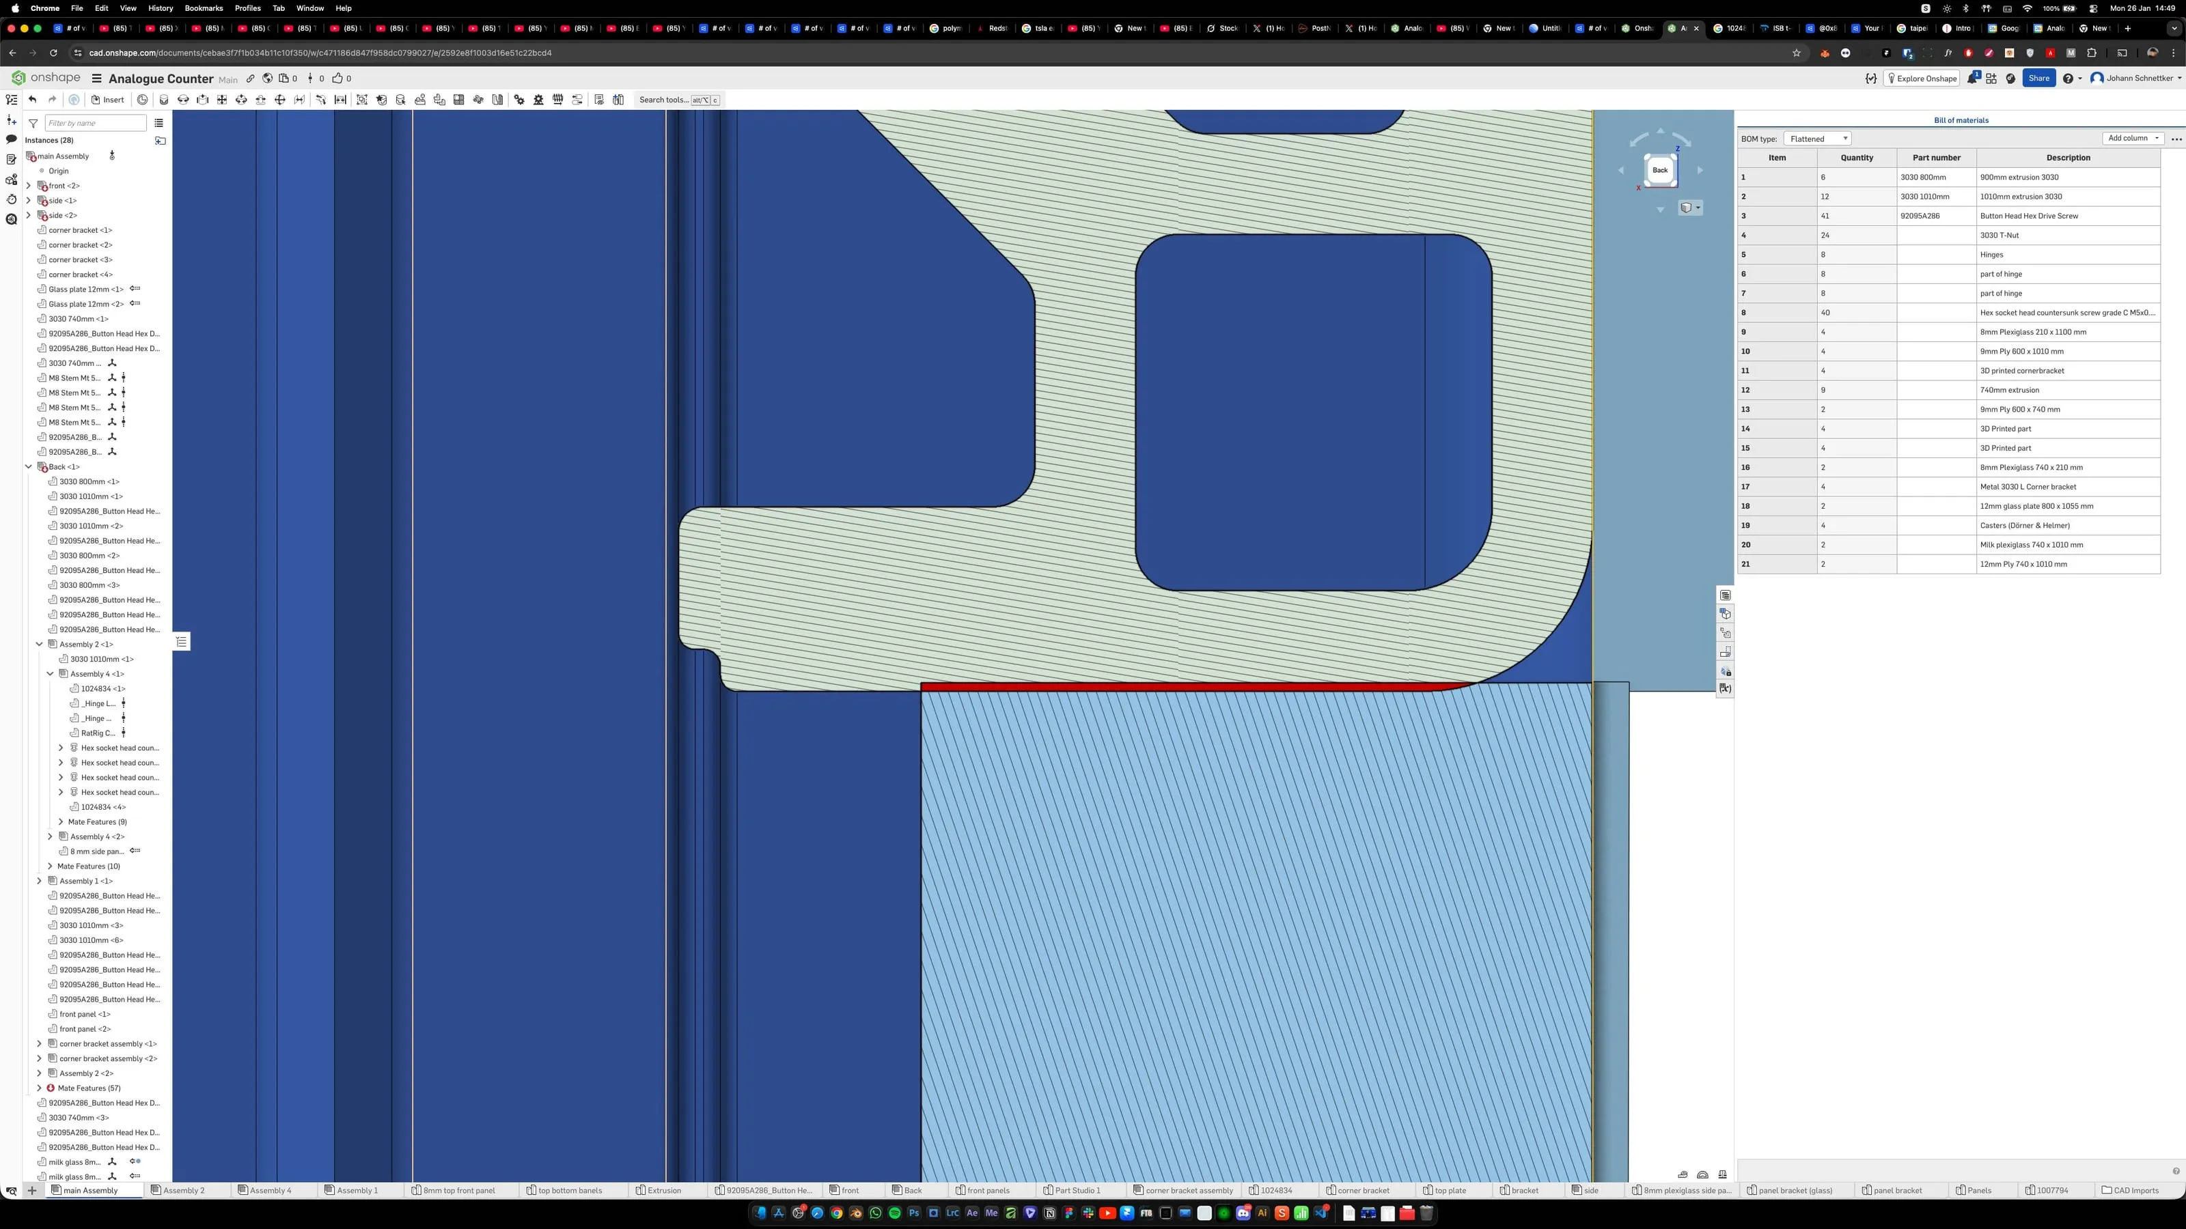Open the Add column dropdown
This screenshot has height=1229, width=2186.
[x=2133, y=138]
